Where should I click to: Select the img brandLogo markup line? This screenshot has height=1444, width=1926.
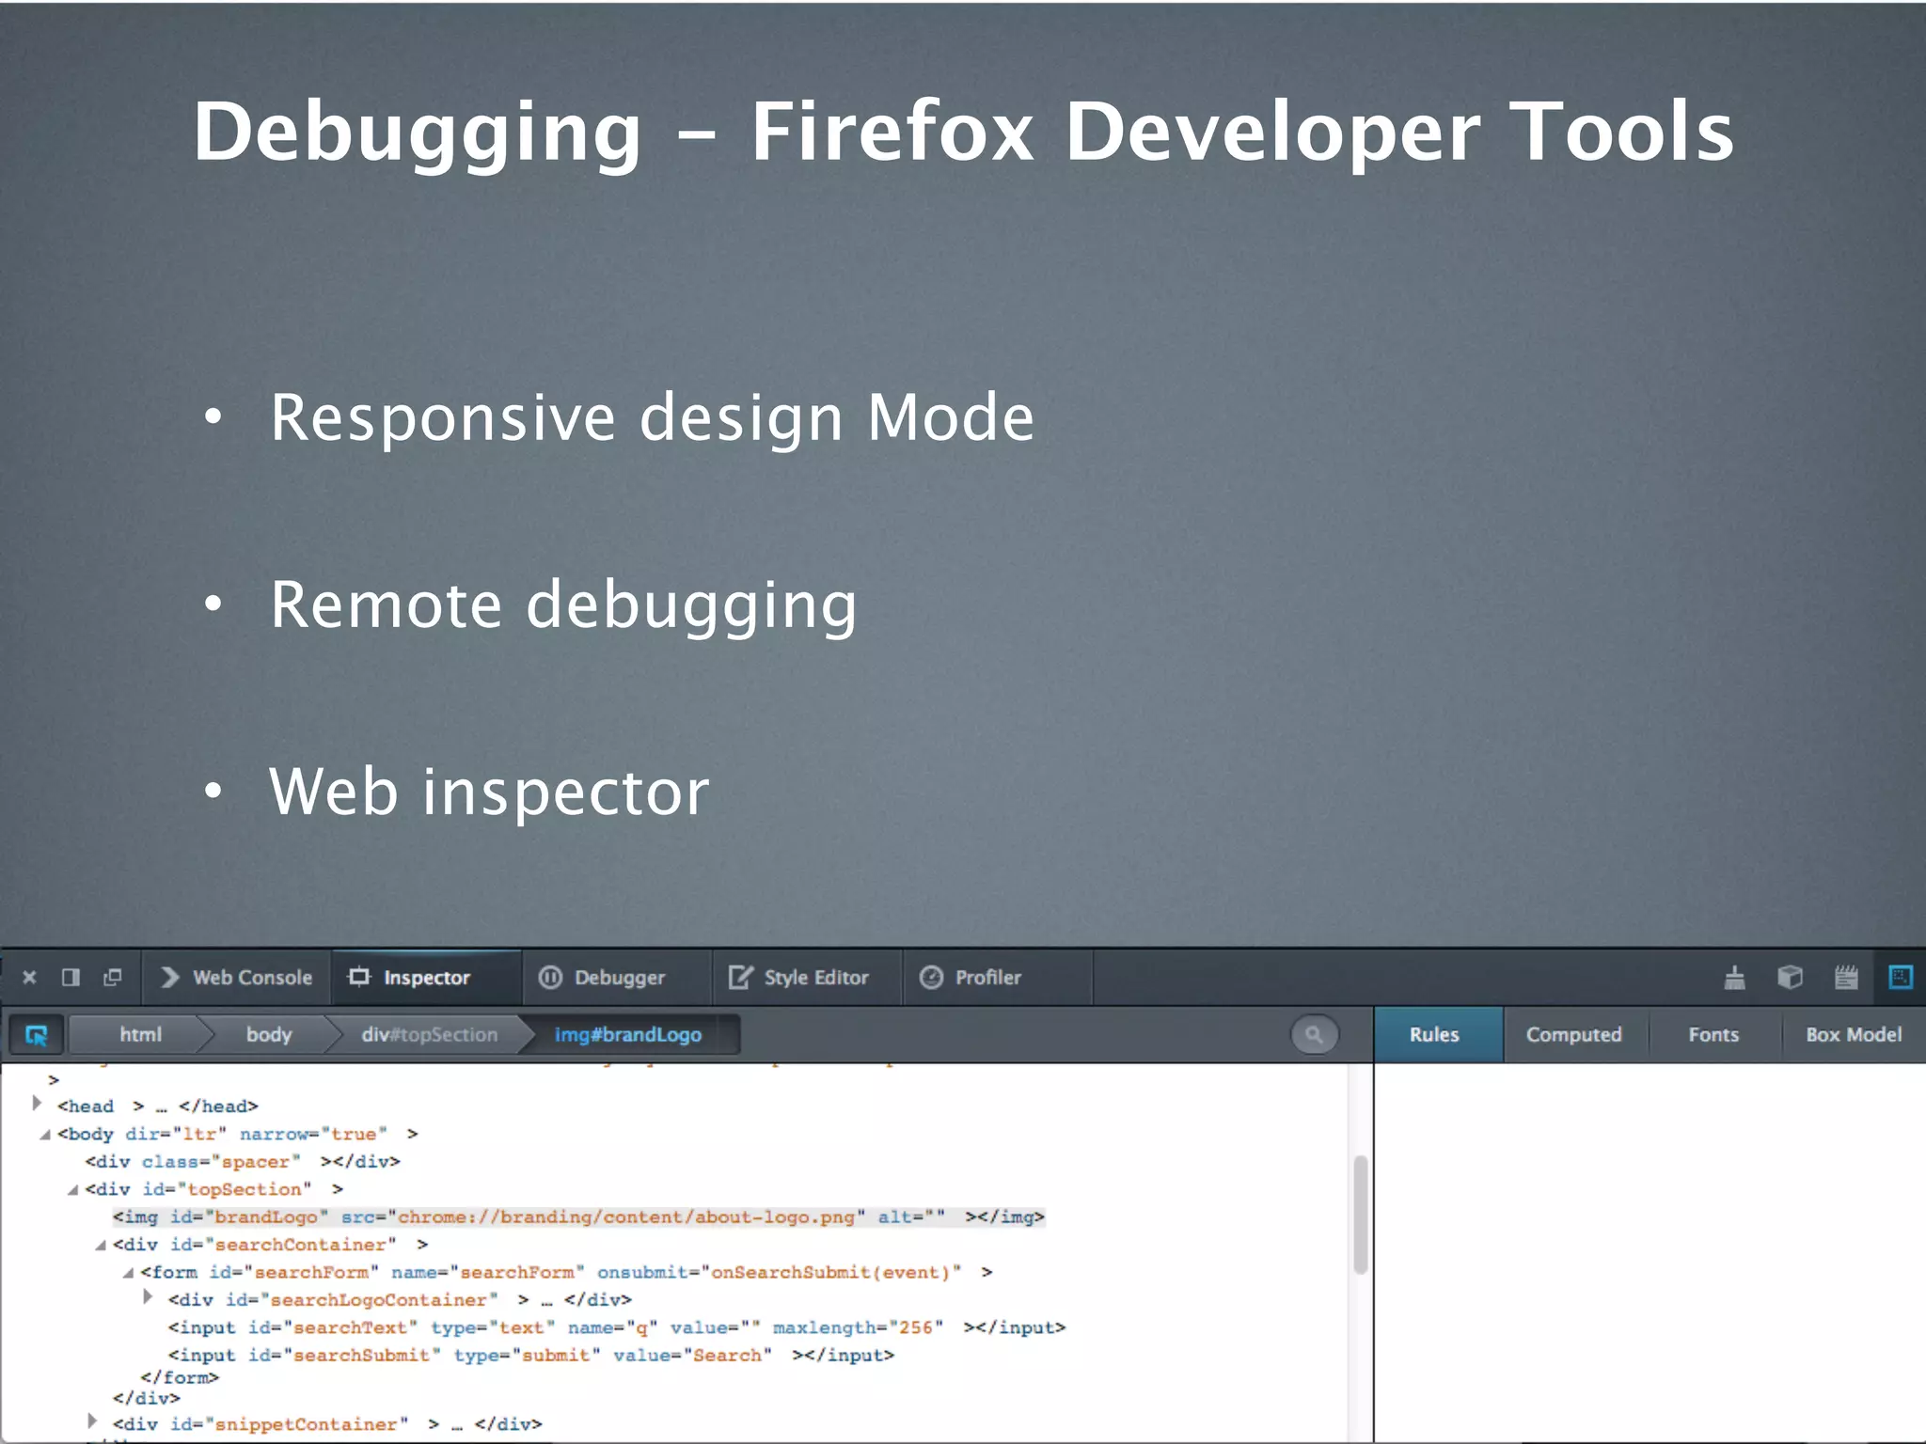578,1217
